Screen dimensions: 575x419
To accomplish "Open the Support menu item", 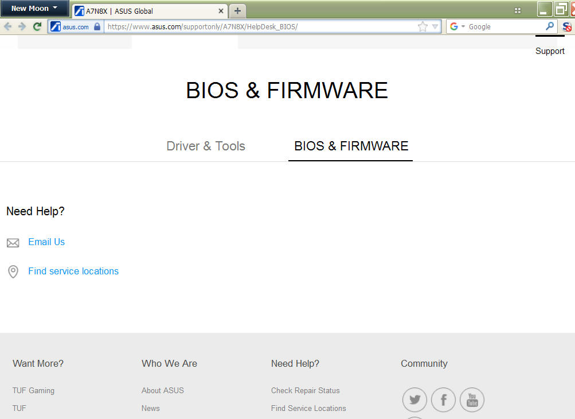I will point(550,51).
